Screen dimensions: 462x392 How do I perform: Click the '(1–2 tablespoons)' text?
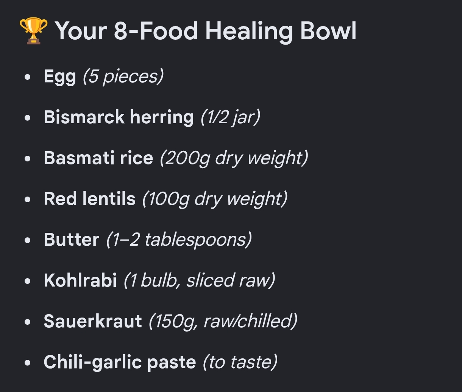pyautogui.click(x=179, y=240)
